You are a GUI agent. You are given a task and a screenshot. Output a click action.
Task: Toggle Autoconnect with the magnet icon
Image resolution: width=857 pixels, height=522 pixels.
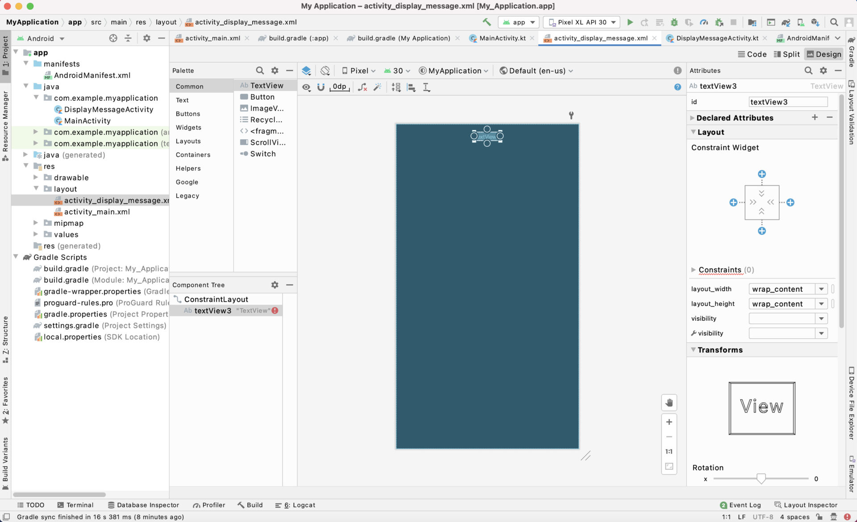[x=321, y=87]
